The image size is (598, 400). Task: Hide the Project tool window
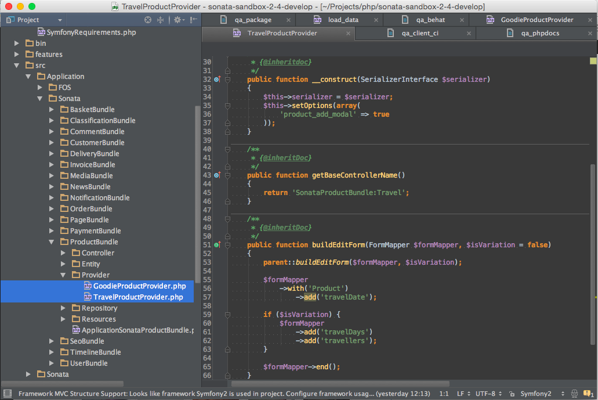click(x=193, y=20)
